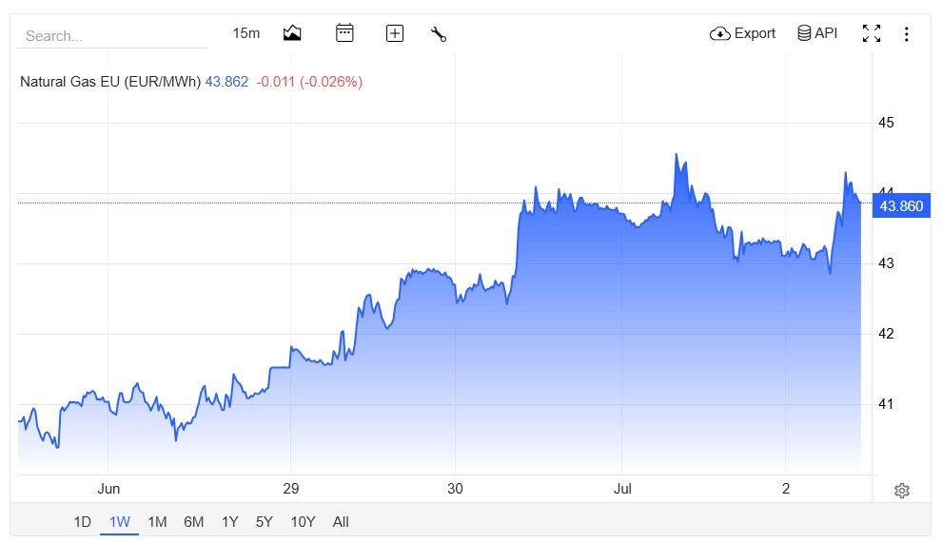The width and height of the screenshot is (942, 543).
Task: Show the All time range
Action: pyautogui.click(x=341, y=521)
